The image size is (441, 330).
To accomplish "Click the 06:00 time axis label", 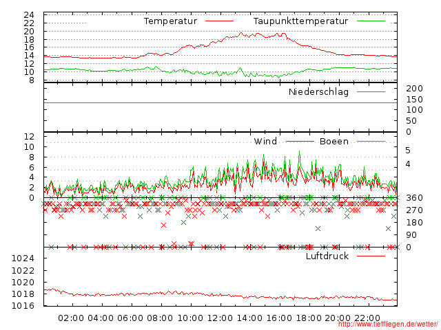I will point(130,318).
